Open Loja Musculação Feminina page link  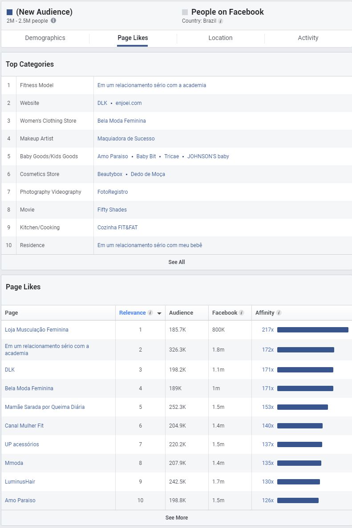(36, 330)
